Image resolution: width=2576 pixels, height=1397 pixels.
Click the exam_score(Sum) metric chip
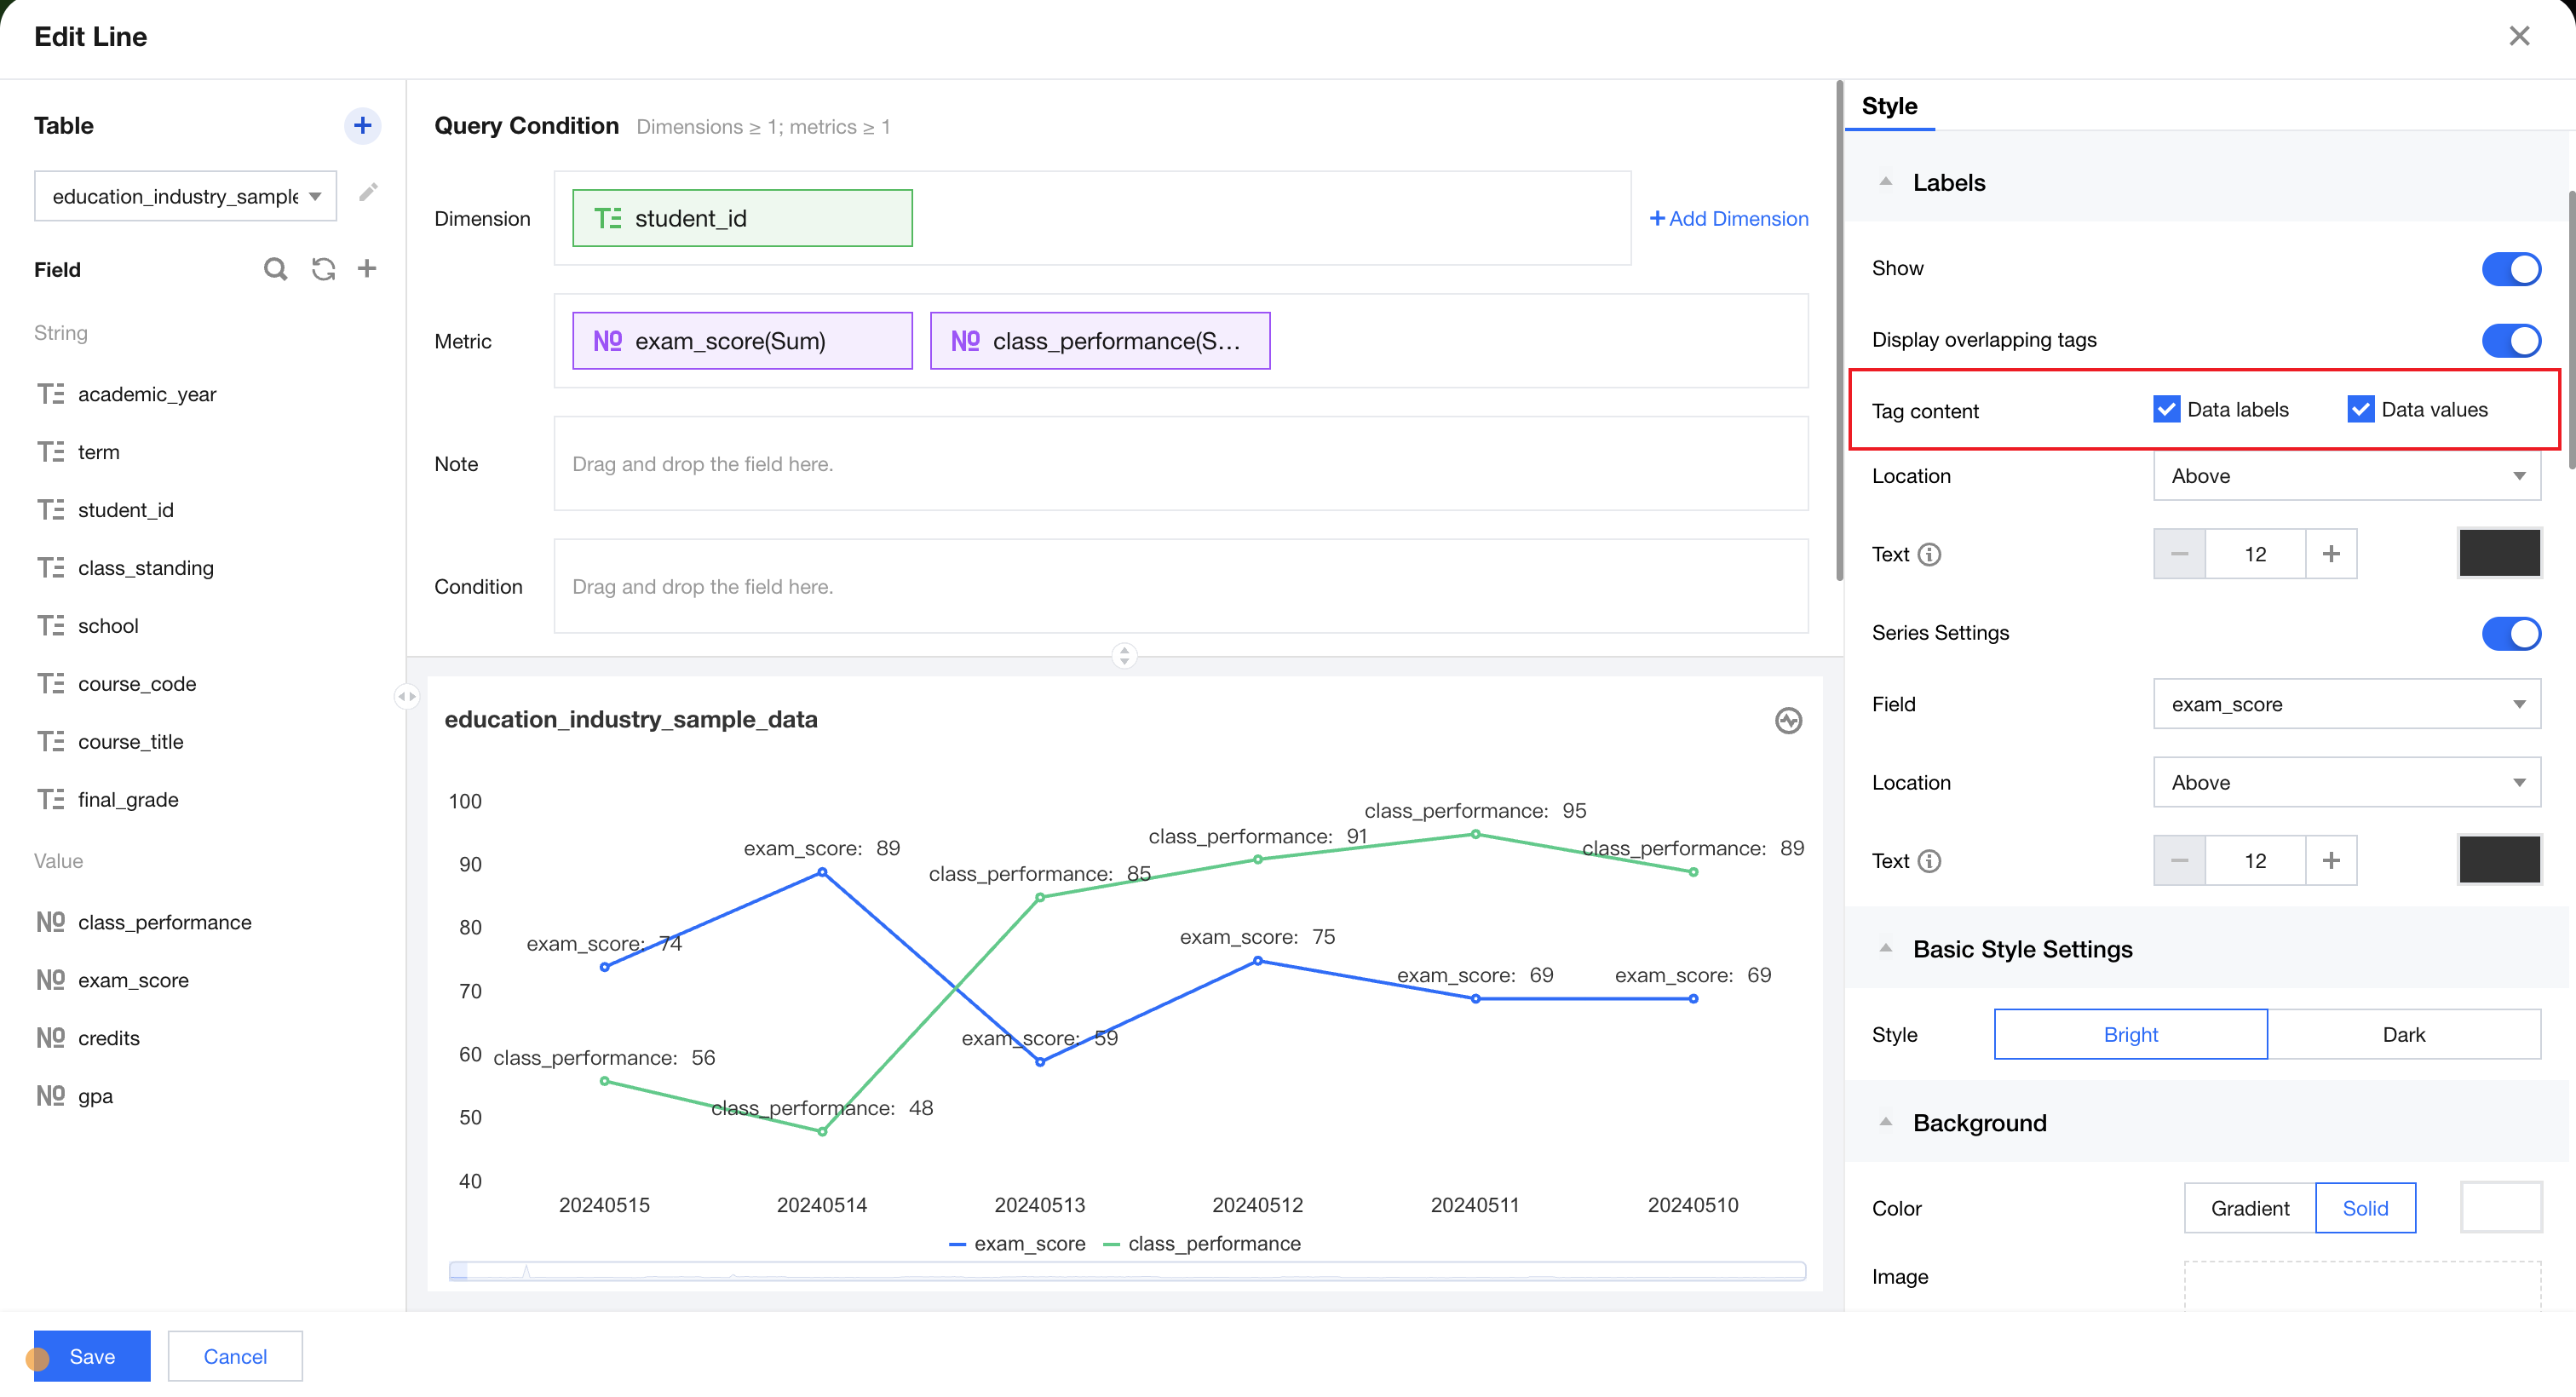click(741, 341)
